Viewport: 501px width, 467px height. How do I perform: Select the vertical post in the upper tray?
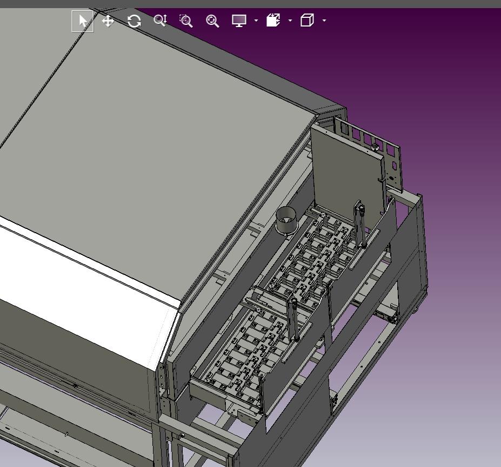click(x=360, y=225)
